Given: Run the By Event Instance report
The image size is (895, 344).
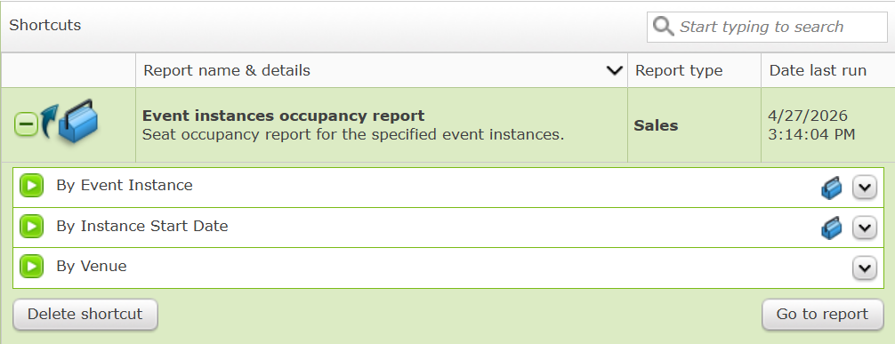Looking at the screenshot, I should [31, 186].
